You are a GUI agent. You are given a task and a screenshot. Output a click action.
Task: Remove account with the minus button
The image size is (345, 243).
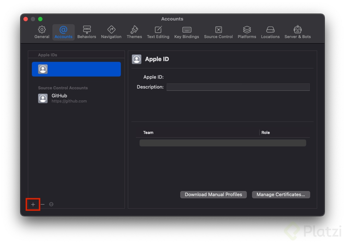[42, 205]
